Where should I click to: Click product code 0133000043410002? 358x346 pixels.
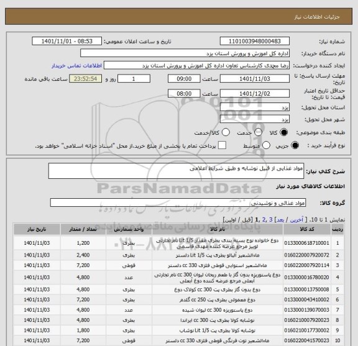click(x=306, y=299)
